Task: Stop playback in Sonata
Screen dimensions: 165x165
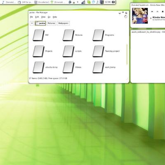Action: pos(163,12)
